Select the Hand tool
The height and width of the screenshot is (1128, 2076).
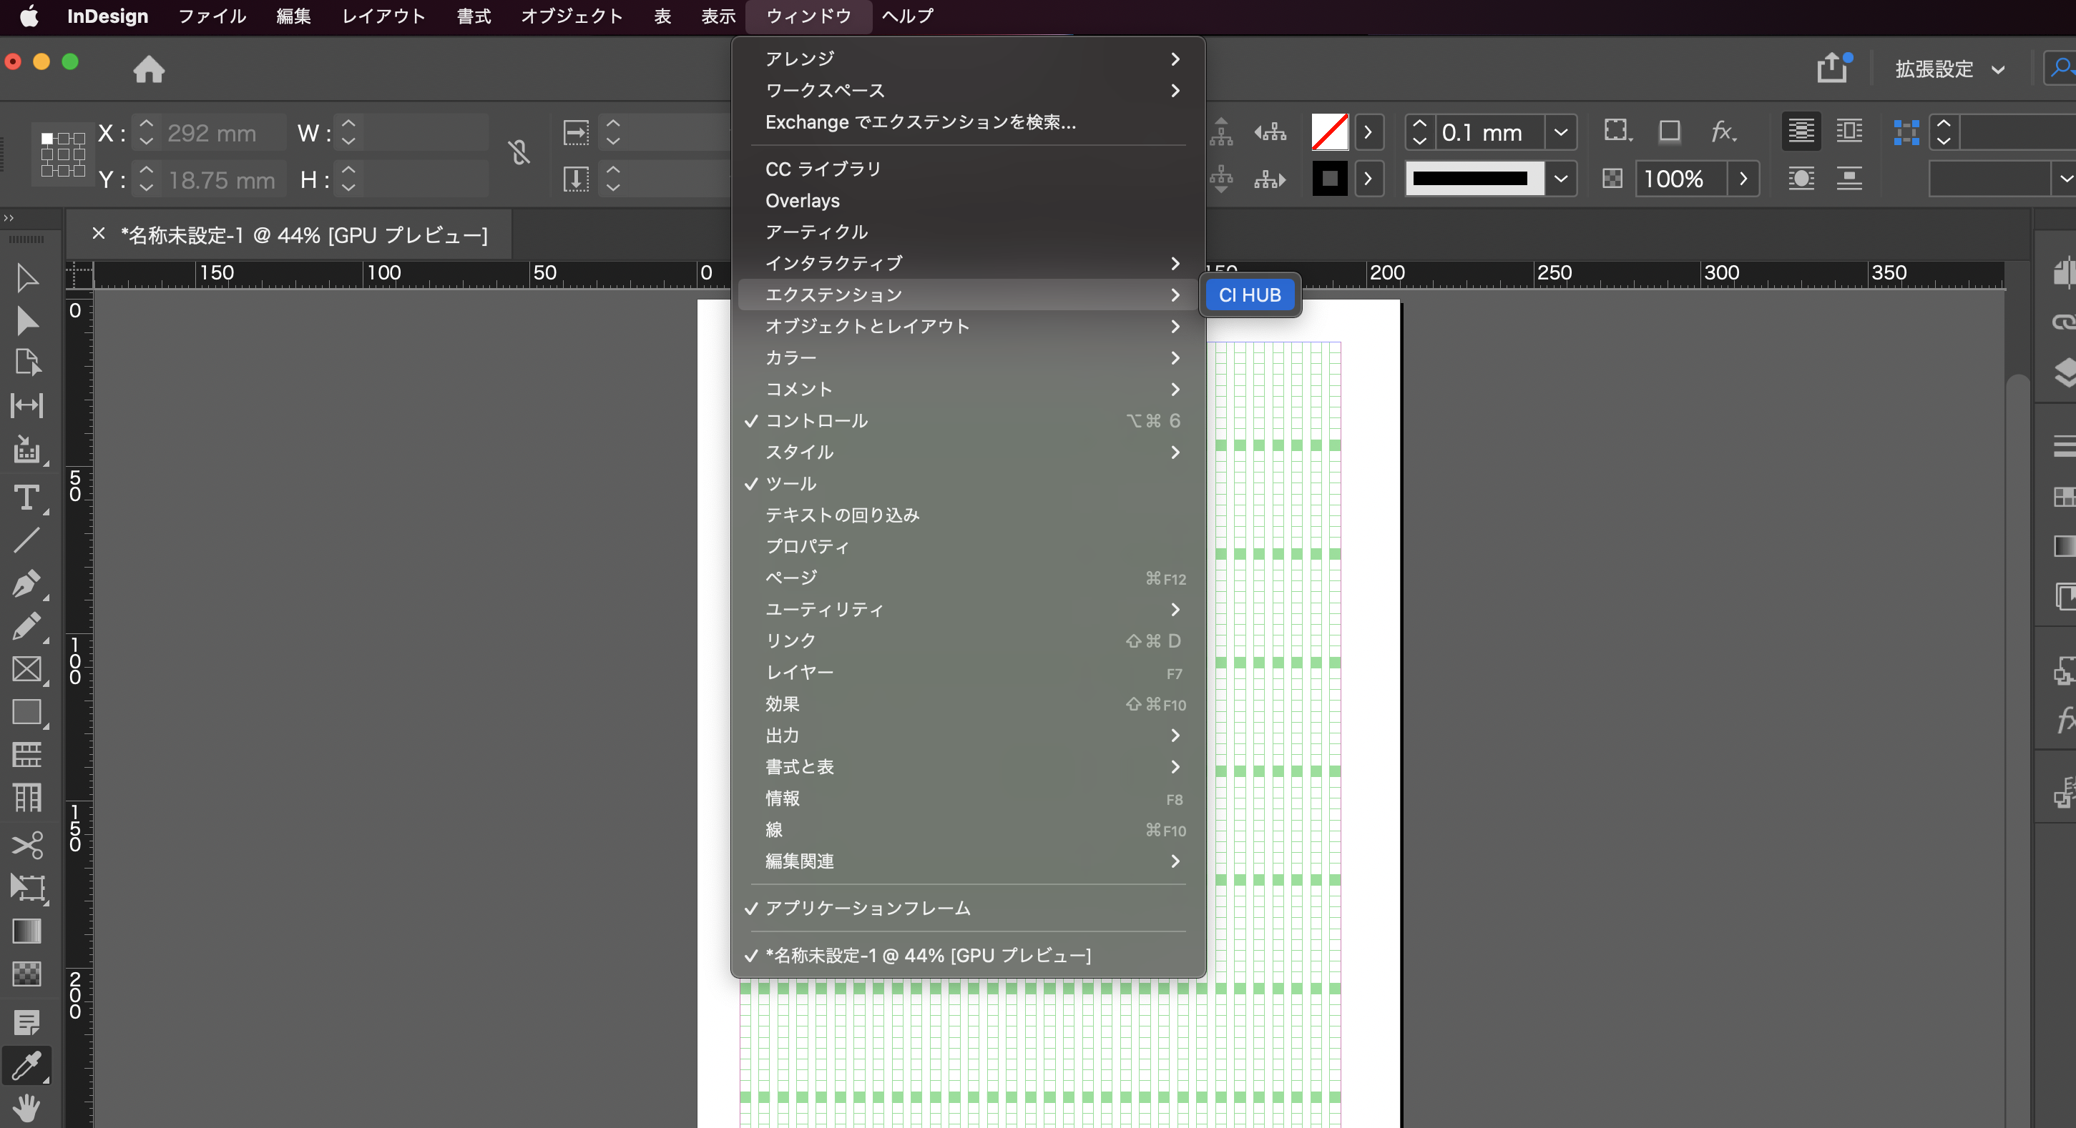26,1108
